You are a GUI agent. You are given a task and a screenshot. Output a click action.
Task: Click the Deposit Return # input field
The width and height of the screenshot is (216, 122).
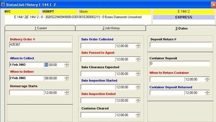click(x=181, y=45)
